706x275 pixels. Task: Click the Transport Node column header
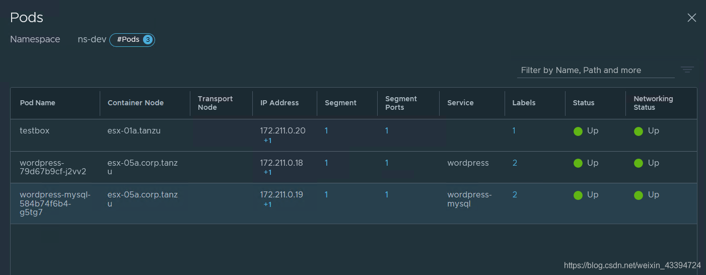215,103
